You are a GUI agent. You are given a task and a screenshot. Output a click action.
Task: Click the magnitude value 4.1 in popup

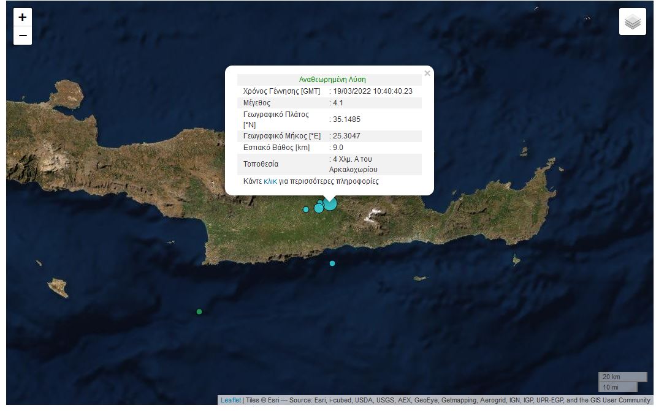338,103
